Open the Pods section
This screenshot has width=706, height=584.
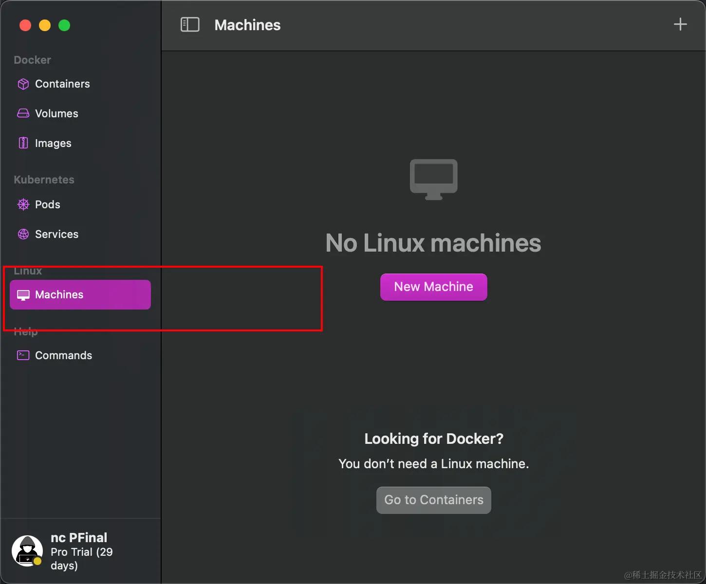click(80, 204)
